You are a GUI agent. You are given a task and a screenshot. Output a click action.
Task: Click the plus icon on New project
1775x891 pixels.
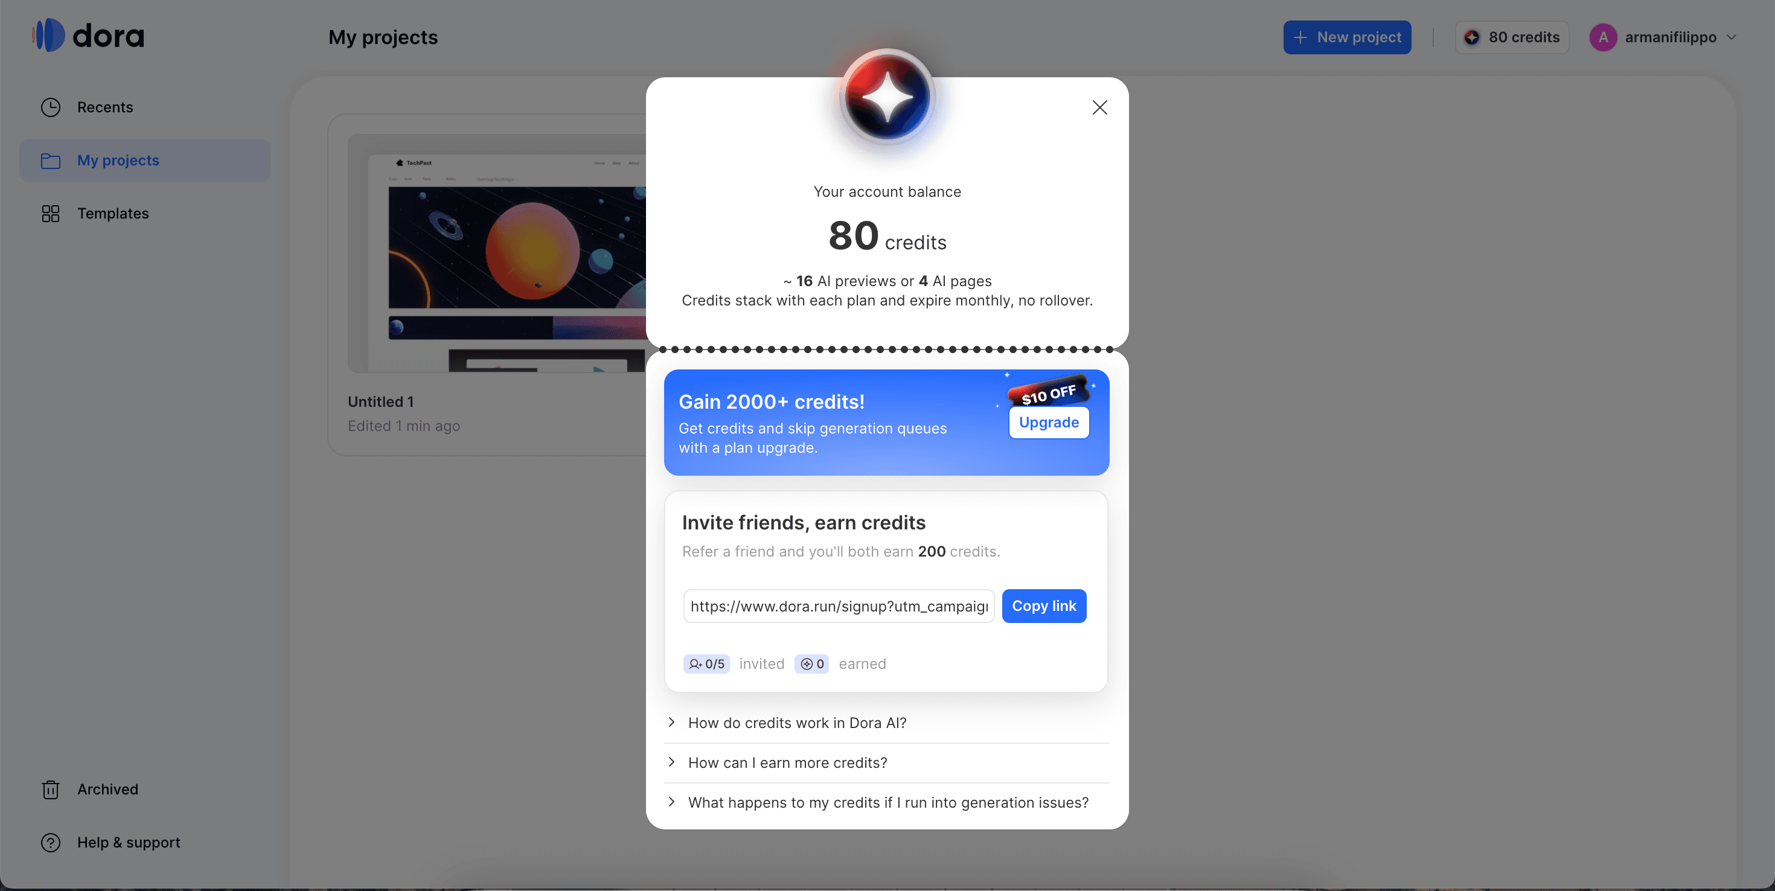pos(1300,37)
